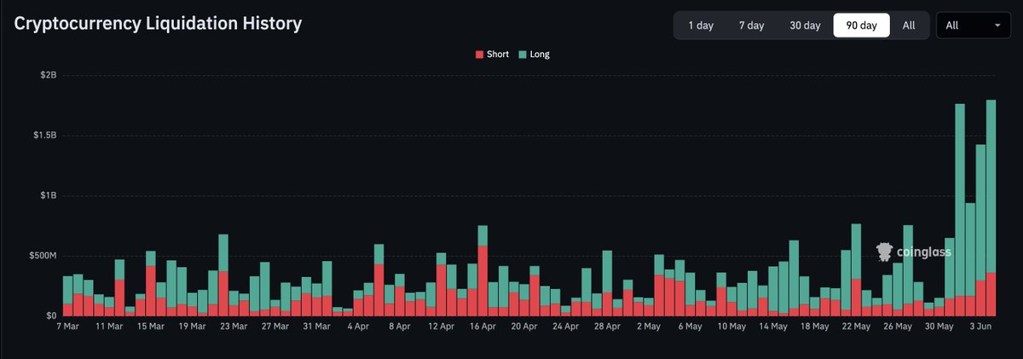Open the All coins dropdown
1023x359 pixels.
click(x=973, y=26)
